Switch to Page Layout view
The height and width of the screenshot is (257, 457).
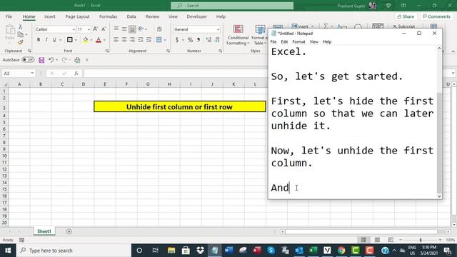[x=377, y=240]
